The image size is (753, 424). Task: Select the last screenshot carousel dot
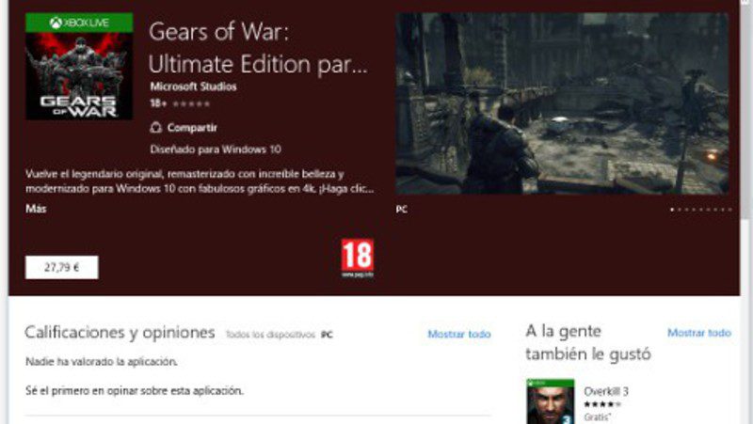(x=730, y=210)
